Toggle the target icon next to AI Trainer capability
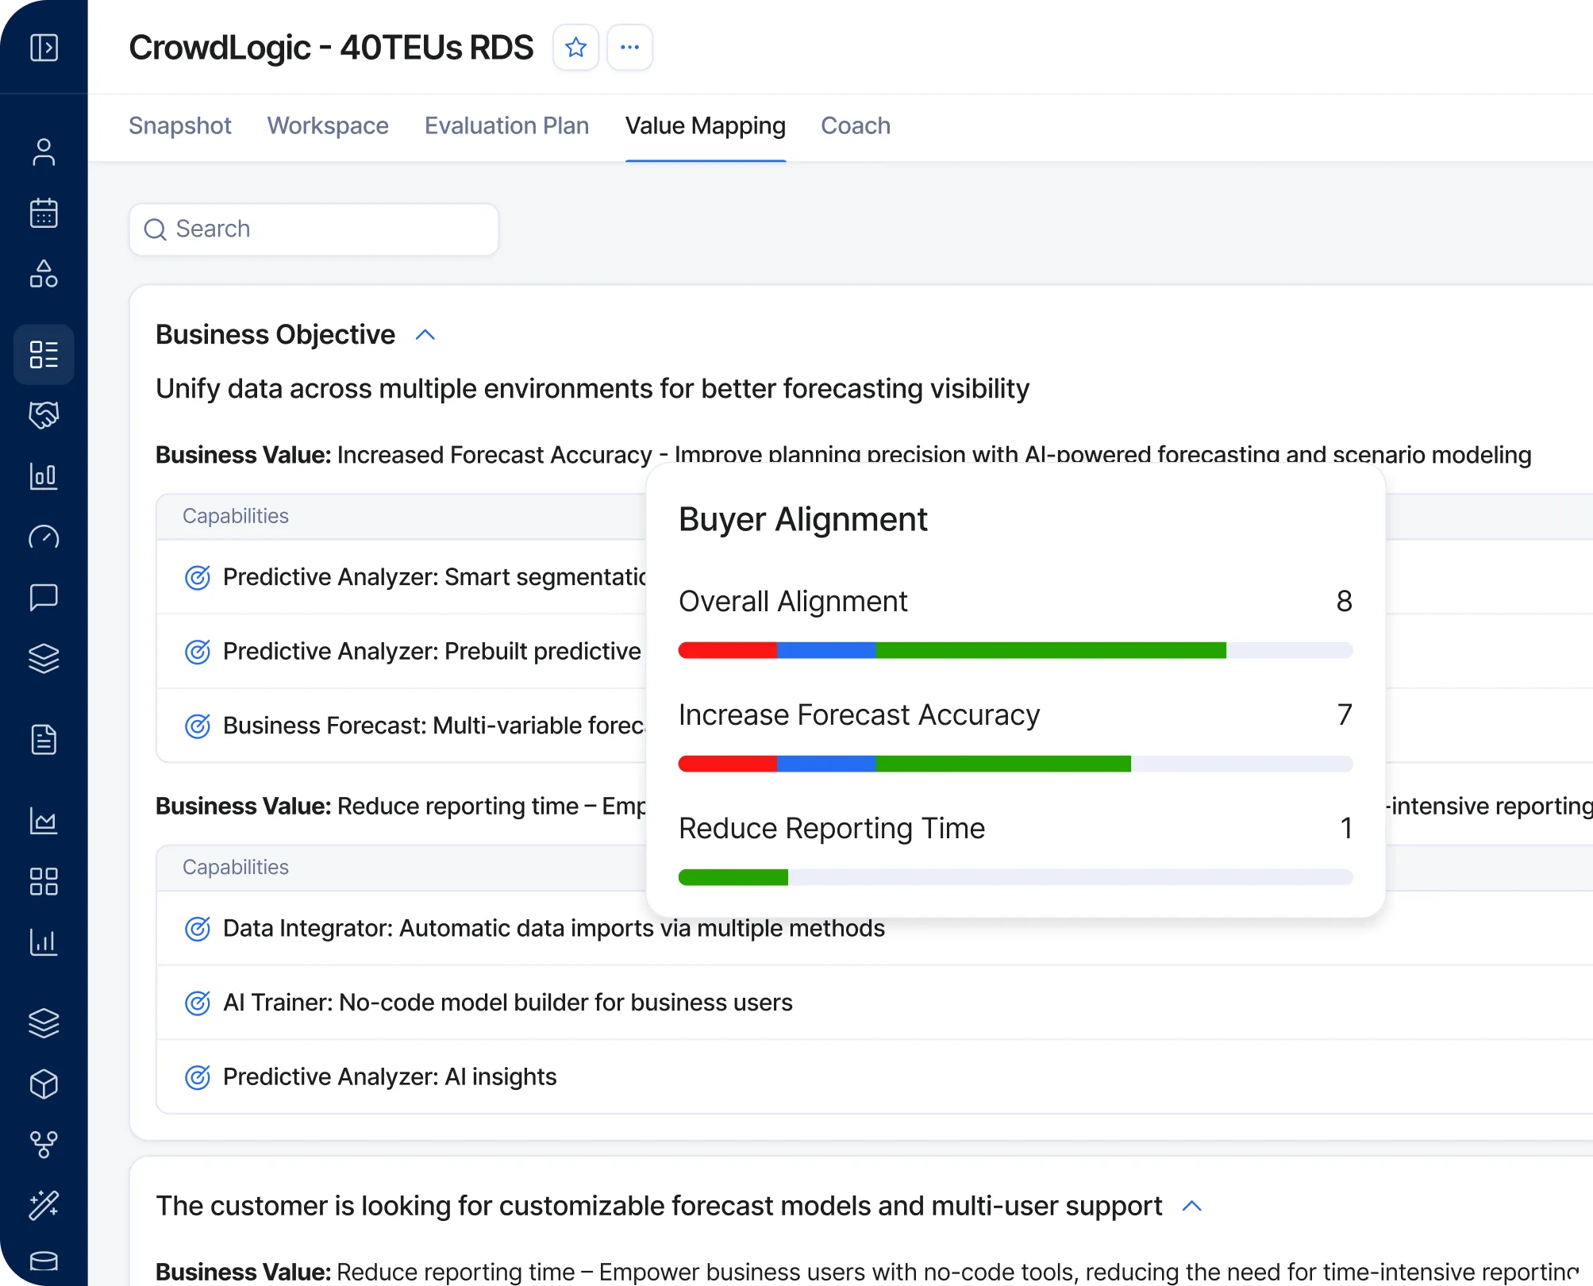Image resolution: width=1593 pixels, height=1286 pixels. click(x=198, y=1003)
